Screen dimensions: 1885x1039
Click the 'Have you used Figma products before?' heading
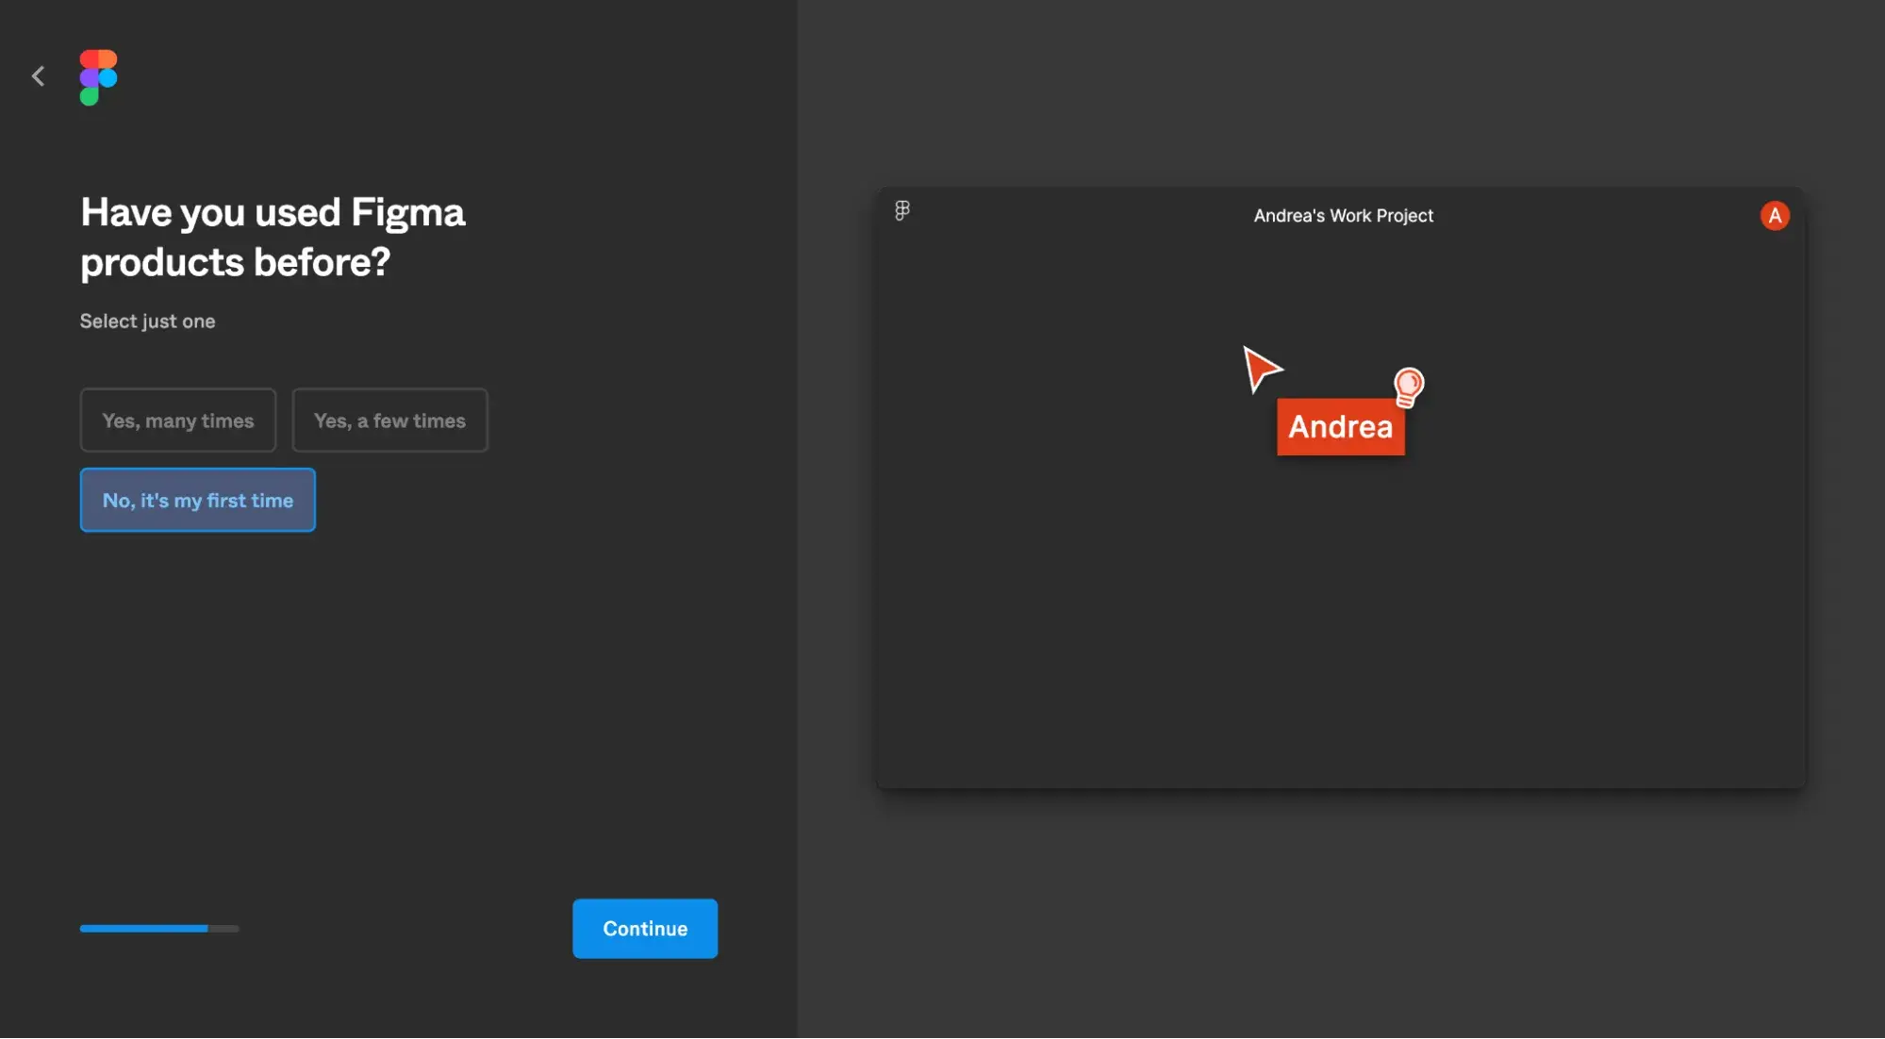pyautogui.click(x=273, y=238)
